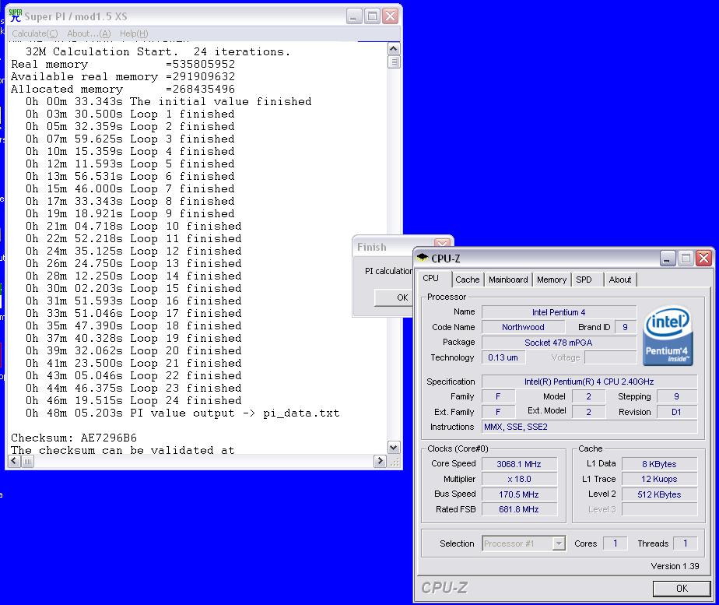Image resolution: width=719 pixels, height=605 pixels.
Task: Open the Help menu in Super PI
Action: pyautogui.click(x=134, y=33)
